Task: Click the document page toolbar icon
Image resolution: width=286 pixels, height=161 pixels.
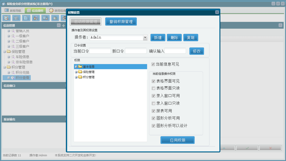Action: click(x=26, y=18)
